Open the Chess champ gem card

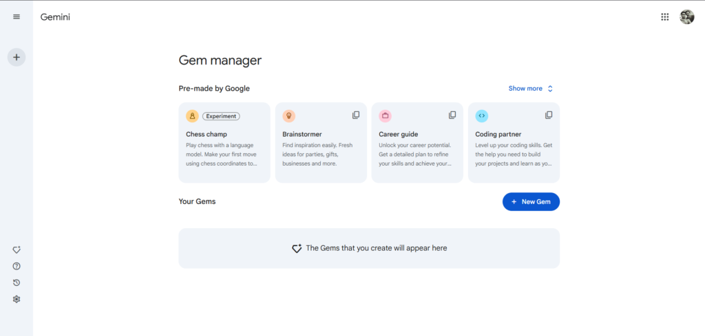click(x=224, y=143)
